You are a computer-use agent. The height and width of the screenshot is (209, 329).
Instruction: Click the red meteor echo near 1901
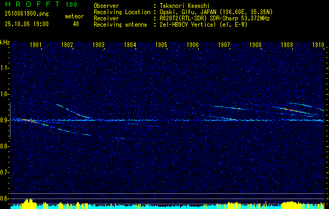[27, 120]
